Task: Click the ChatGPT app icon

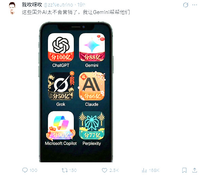Action: point(61,47)
